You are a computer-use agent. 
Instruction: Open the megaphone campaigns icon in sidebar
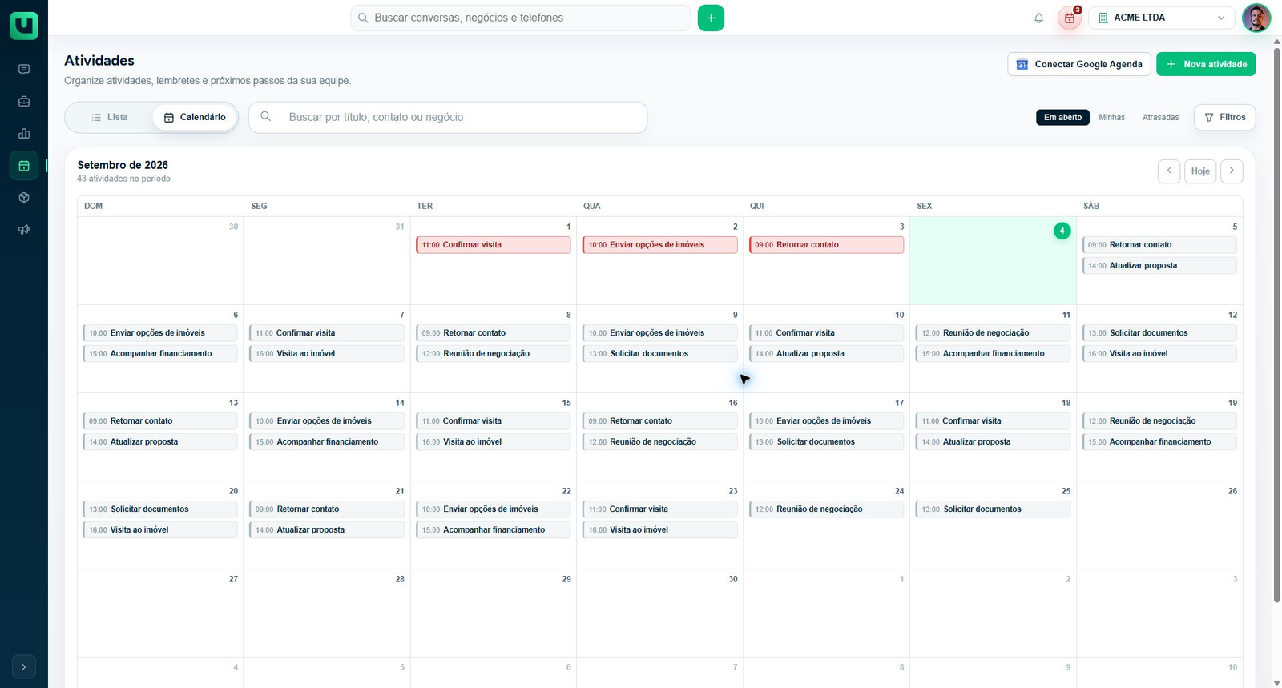point(24,230)
